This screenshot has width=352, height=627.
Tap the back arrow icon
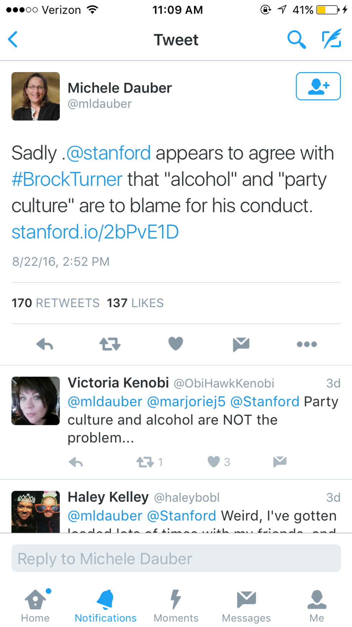tap(13, 39)
